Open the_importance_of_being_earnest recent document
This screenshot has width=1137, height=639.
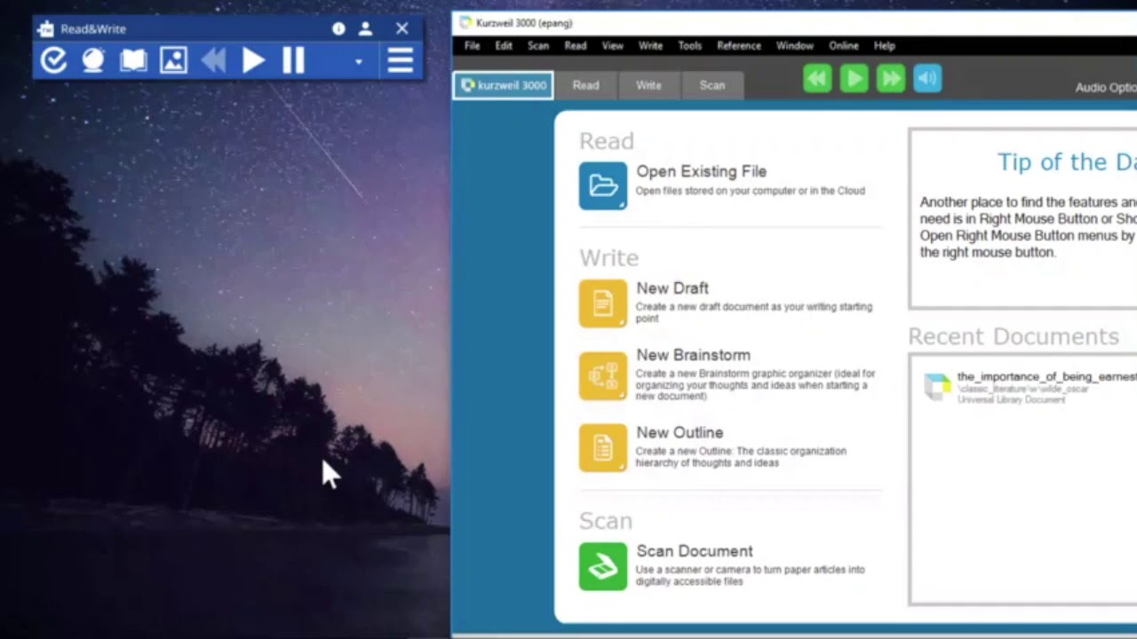pos(1046,377)
